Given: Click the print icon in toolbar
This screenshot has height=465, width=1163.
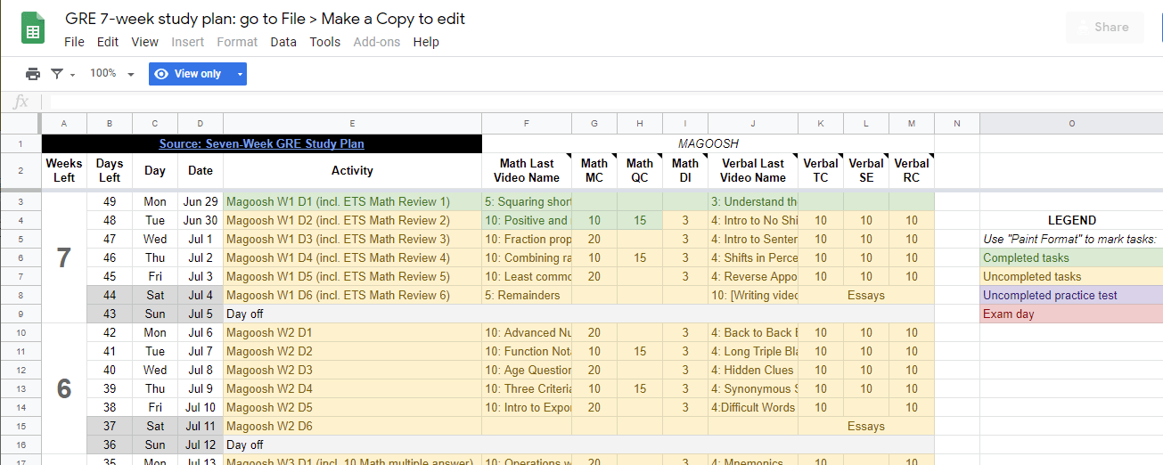Looking at the screenshot, I should 33,74.
